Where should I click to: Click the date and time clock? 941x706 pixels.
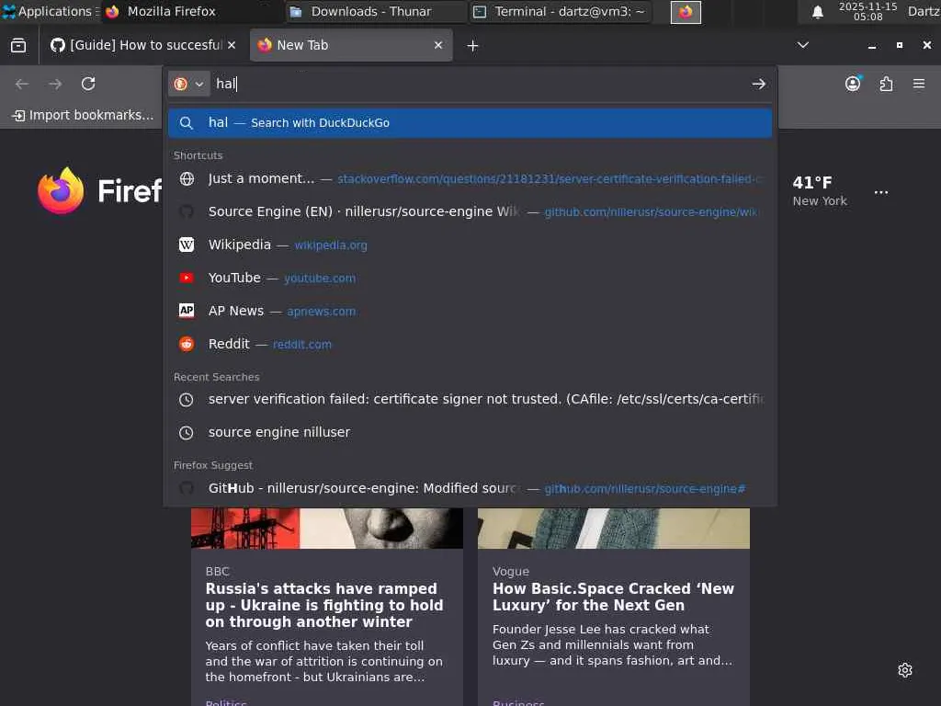(x=867, y=11)
